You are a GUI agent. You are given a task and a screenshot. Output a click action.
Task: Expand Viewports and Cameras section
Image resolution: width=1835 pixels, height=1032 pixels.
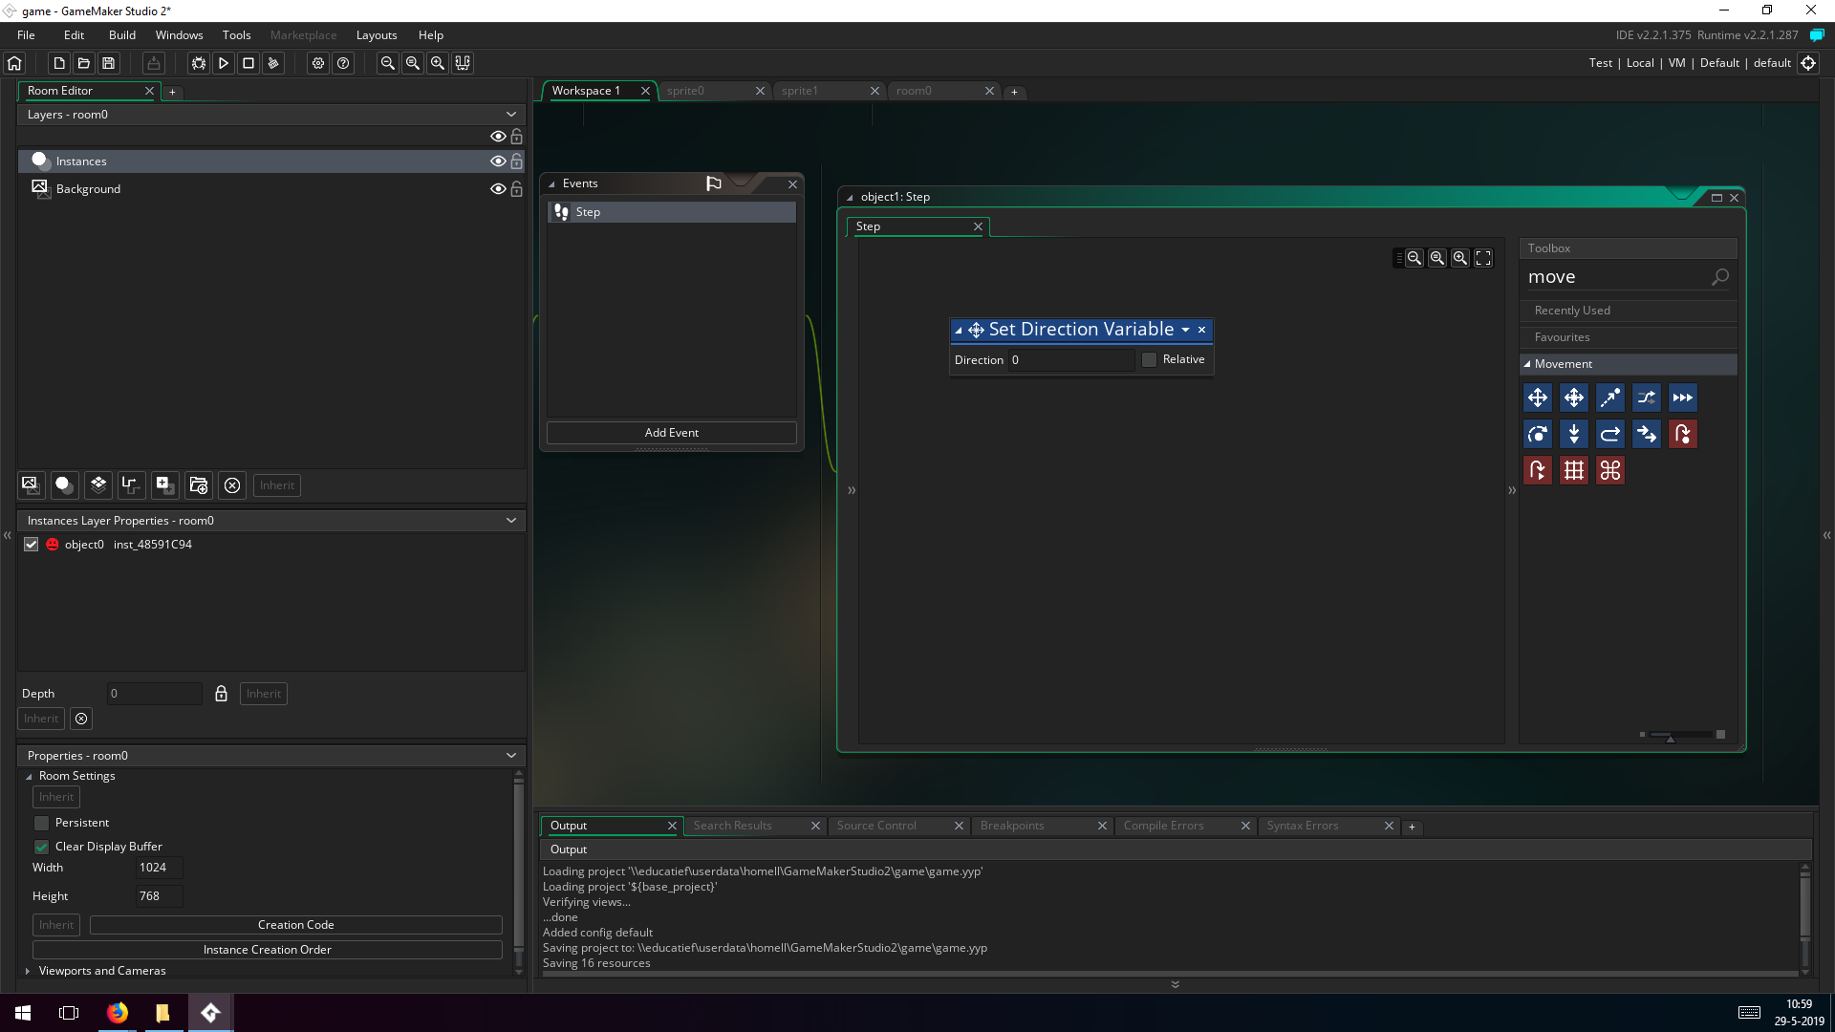(28, 971)
